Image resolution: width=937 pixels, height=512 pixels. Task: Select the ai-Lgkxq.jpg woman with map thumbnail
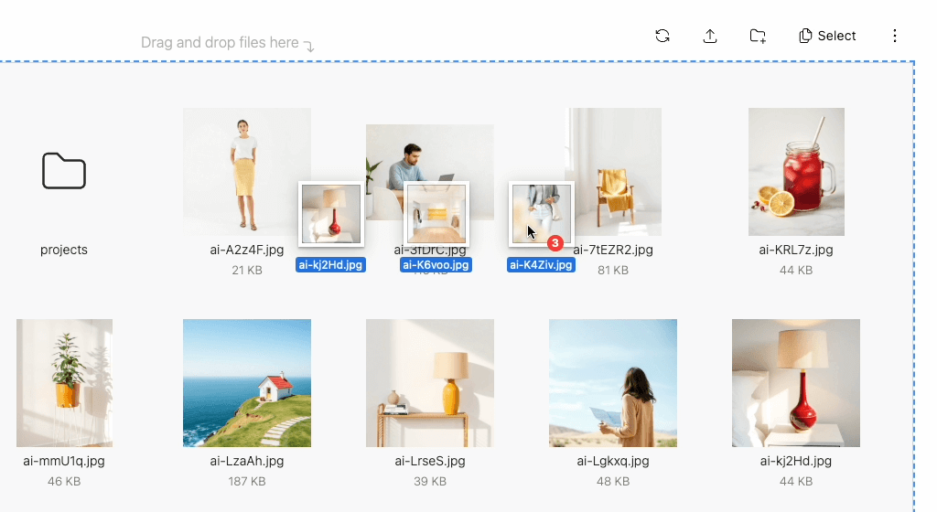pos(613,383)
